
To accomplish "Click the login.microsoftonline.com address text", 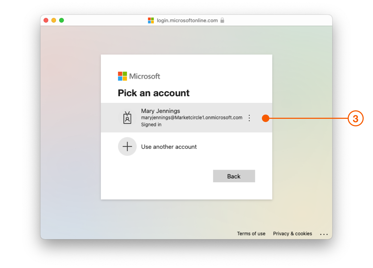I will [x=187, y=21].
